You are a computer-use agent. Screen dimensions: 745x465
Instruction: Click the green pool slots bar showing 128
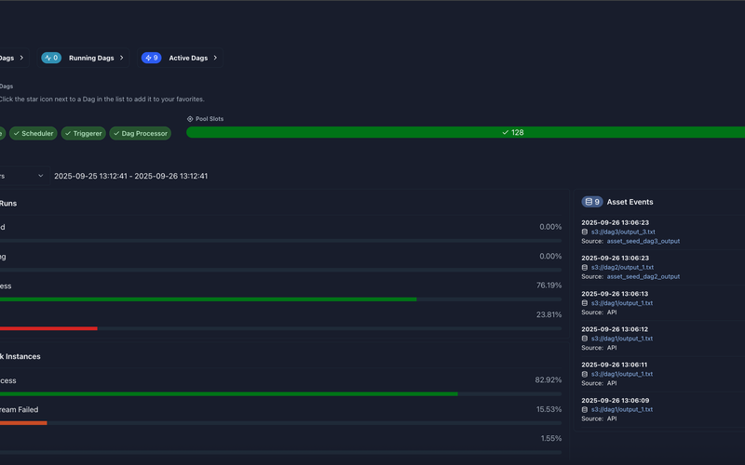pos(466,132)
